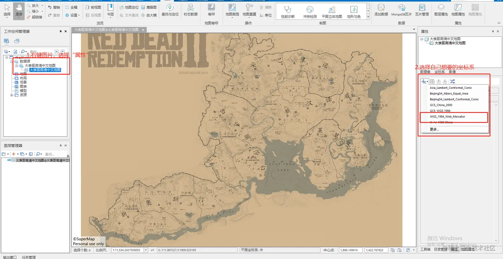The image size is (503, 259).
Task: Expand the 资源 tree node
Action: pos(12,95)
